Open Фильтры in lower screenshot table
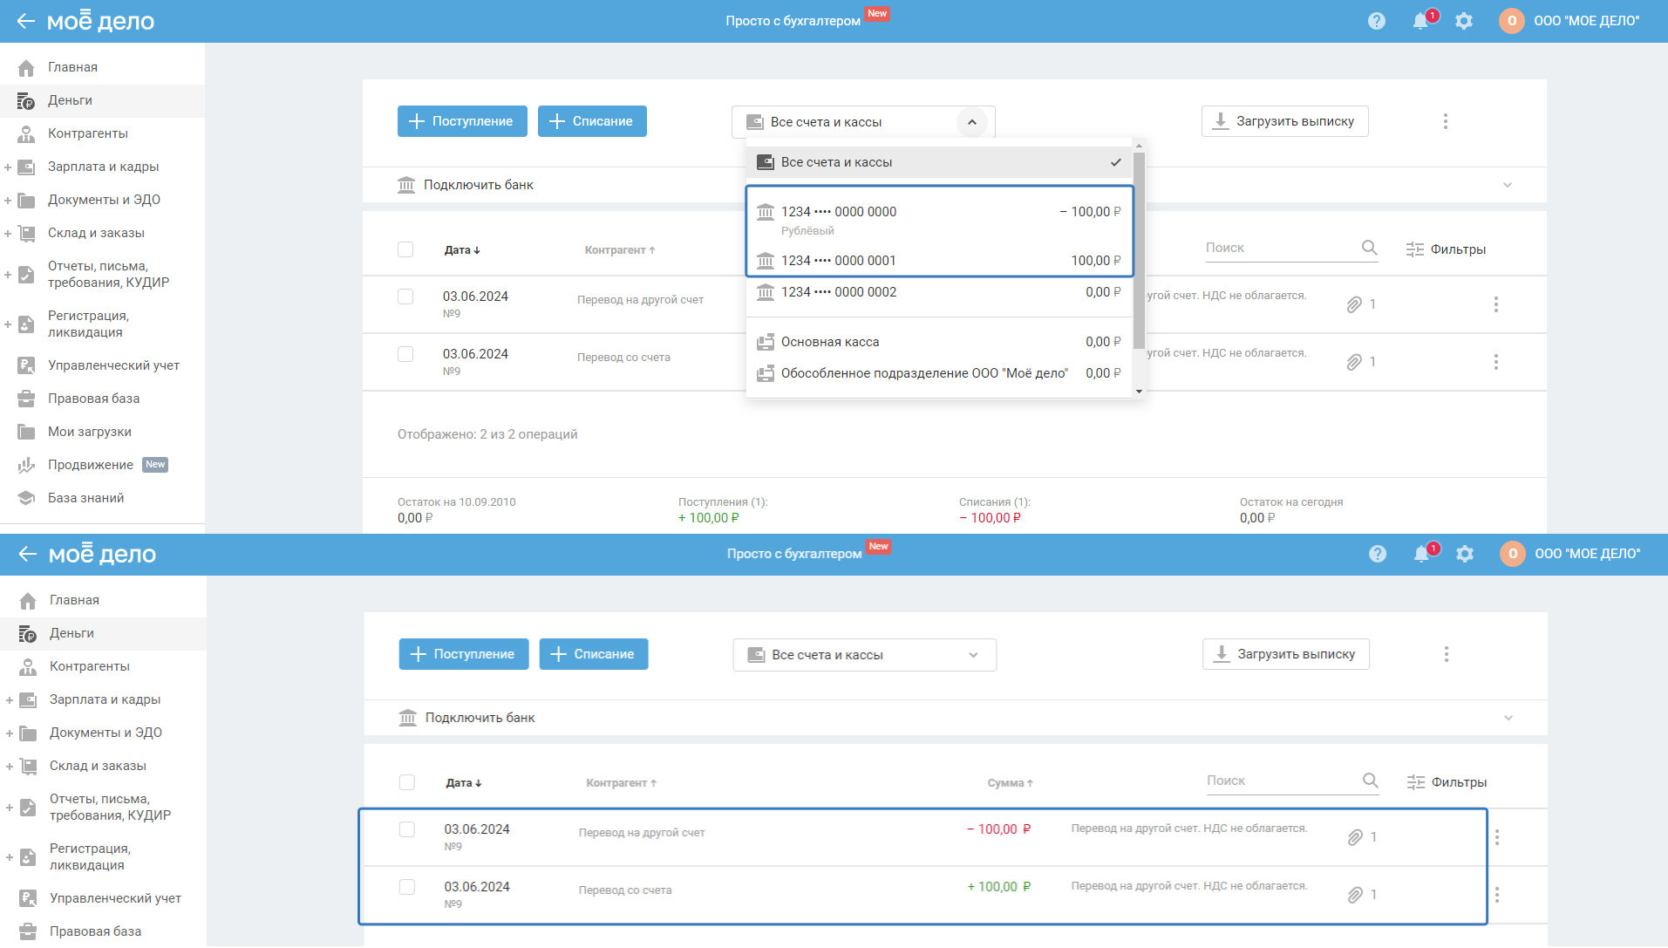This screenshot has width=1668, height=948. point(1447,782)
